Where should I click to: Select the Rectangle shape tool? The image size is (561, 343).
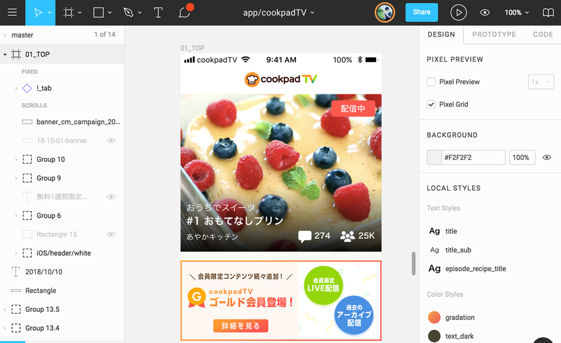99,13
